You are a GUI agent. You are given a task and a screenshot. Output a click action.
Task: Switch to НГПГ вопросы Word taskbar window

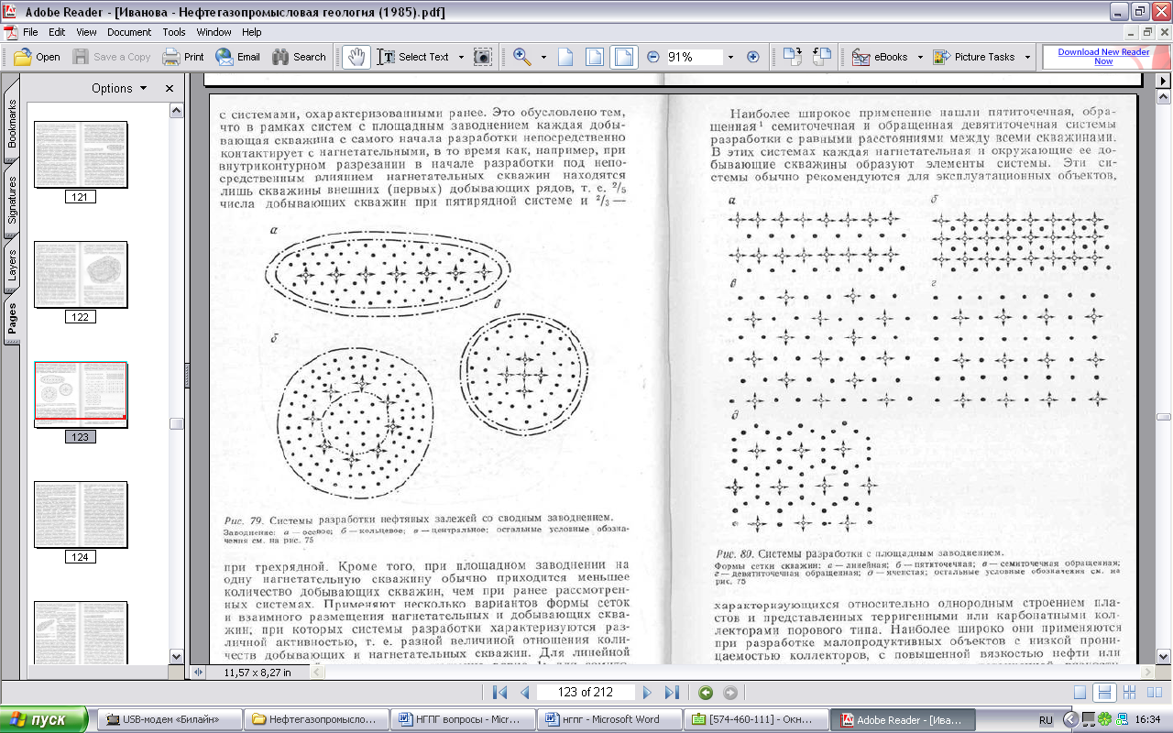[463, 719]
